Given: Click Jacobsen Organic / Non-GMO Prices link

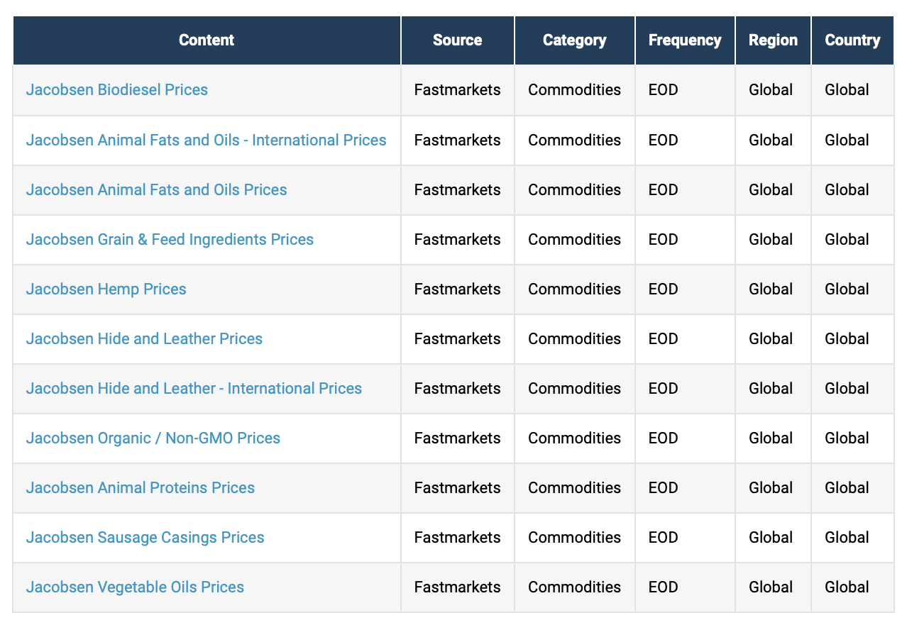Looking at the screenshot, I should click(153, 438).
